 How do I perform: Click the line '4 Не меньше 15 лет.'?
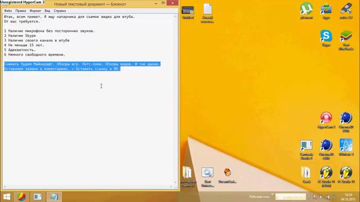tap(24, 45)
